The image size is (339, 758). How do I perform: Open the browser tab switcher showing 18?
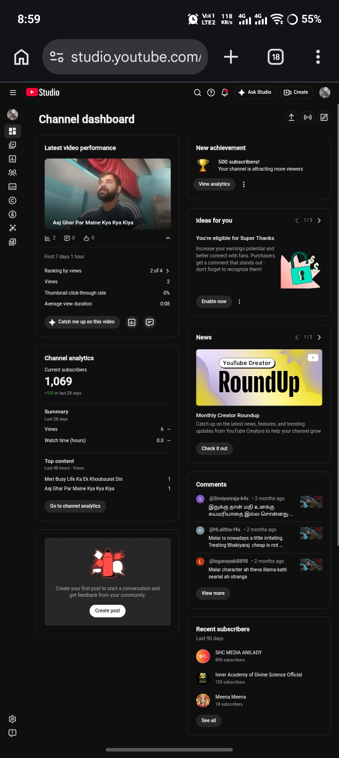(x=275, y=57)
